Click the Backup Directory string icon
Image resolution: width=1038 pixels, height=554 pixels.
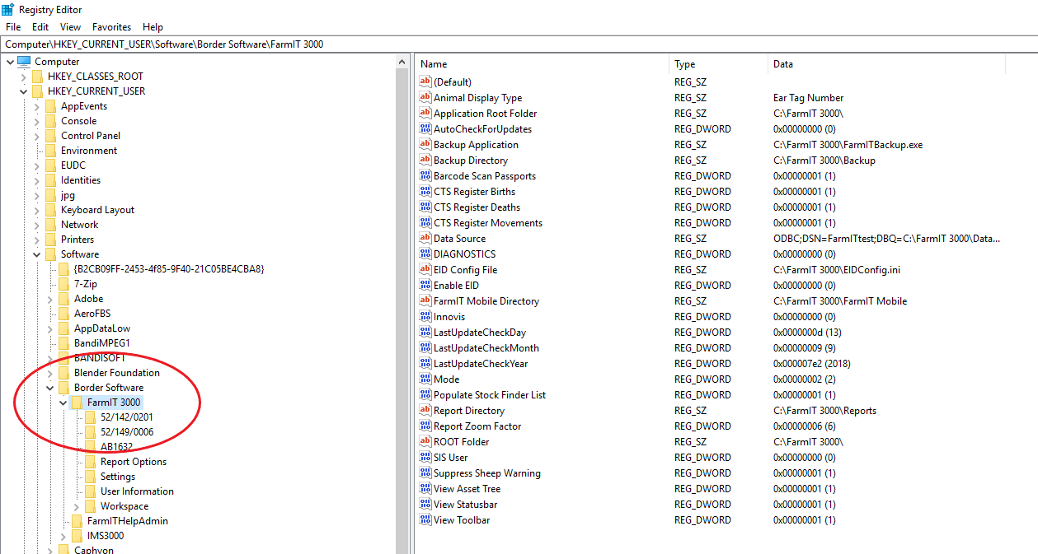click(x=425, y=160)
